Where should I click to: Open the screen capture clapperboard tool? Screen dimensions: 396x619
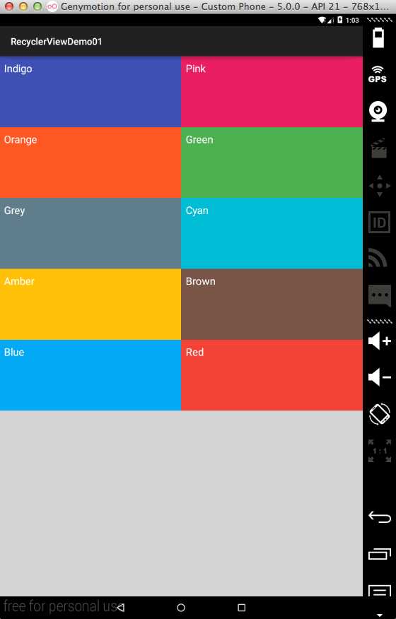click(378, 148)
